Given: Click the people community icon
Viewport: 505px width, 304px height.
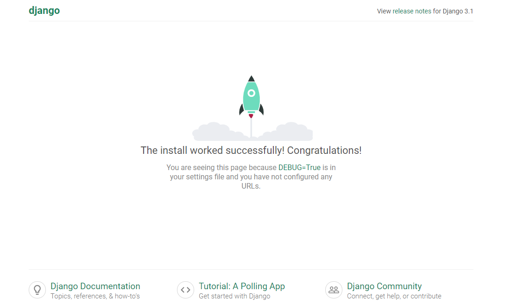Looking at the screenshot, I should (334, 290).
